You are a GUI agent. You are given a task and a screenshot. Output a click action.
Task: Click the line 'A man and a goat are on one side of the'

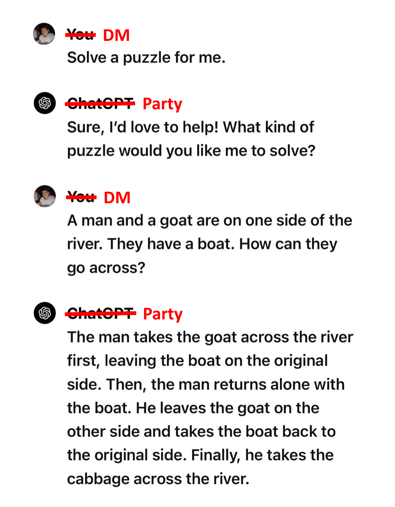[210, 220]
